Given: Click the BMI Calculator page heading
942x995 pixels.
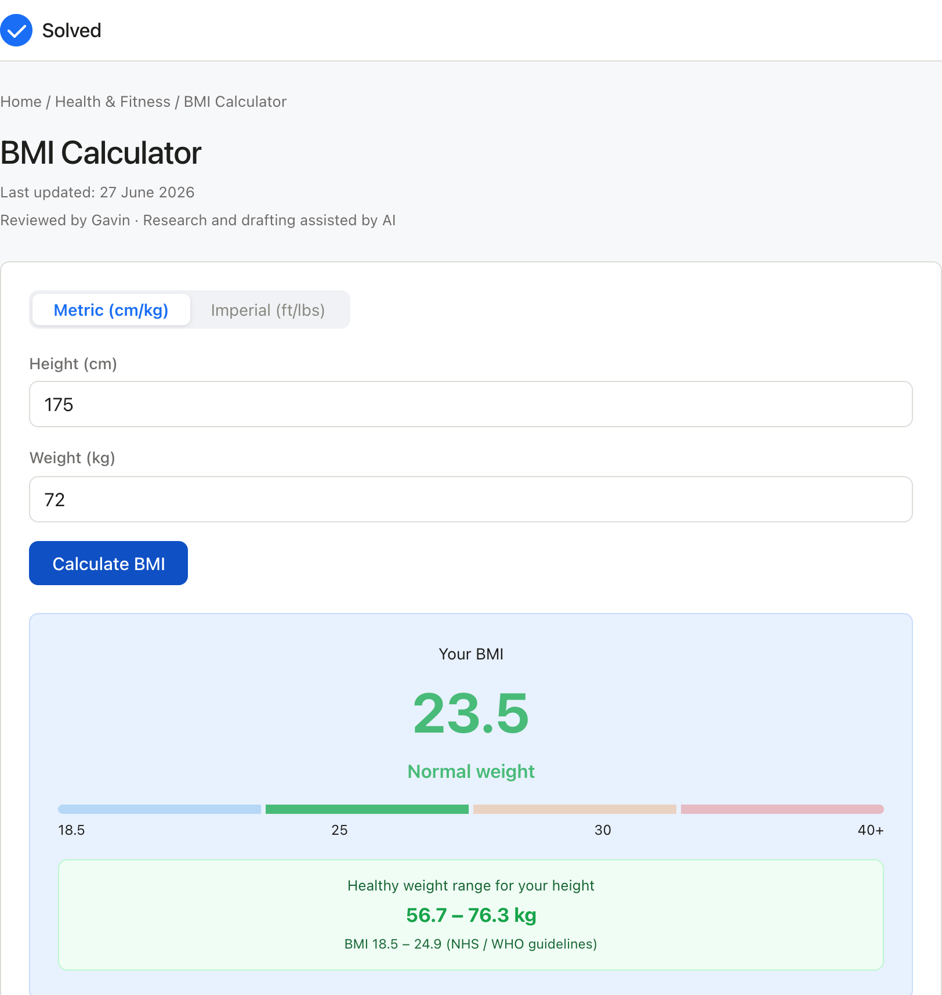Looking at the screenshot, I should [101, 153].
